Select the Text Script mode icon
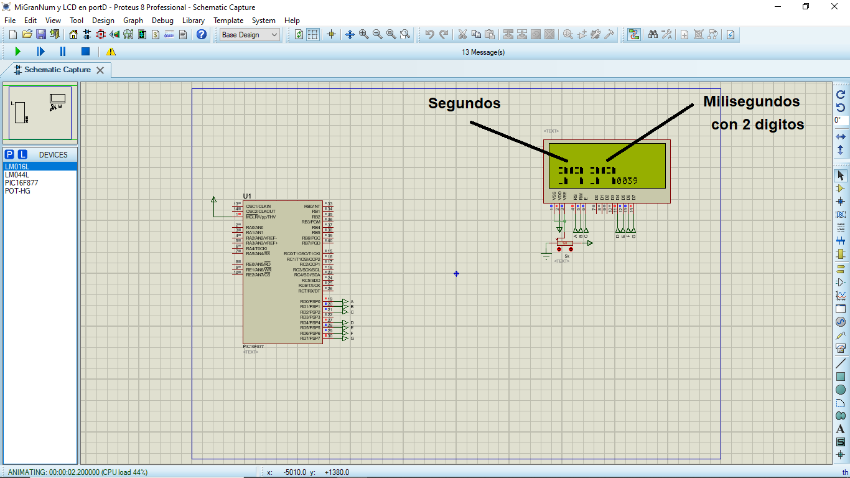850x478 pixels. tap(841, 228)
